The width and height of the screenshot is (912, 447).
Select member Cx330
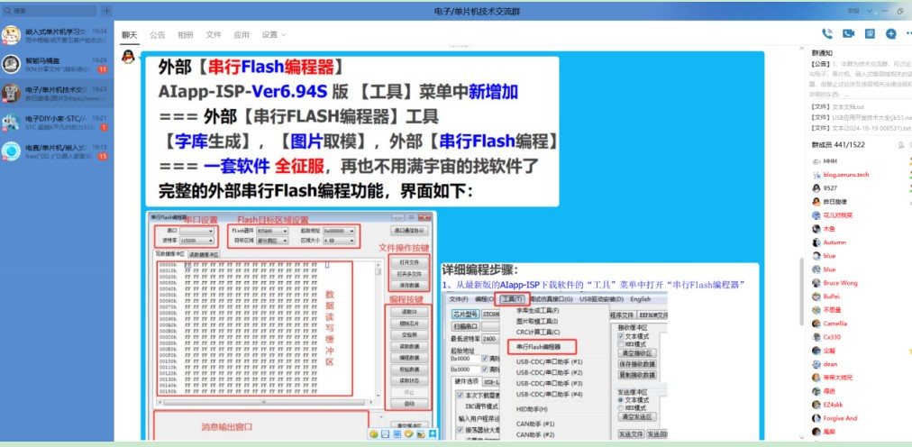click(x=832, y=337)
